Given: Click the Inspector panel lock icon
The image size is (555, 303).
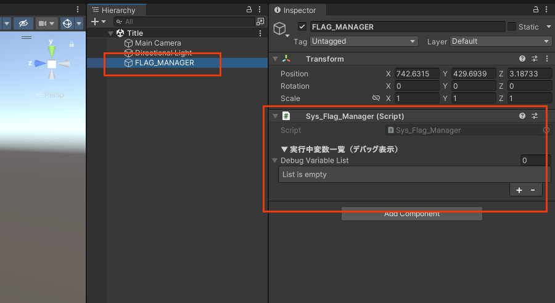Looking at the screenshot, I should pos(535,10).
